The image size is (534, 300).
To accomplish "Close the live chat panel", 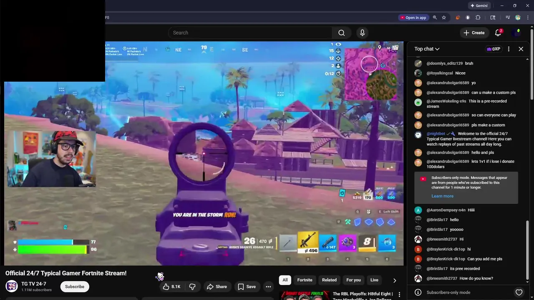I will point(521,49).
